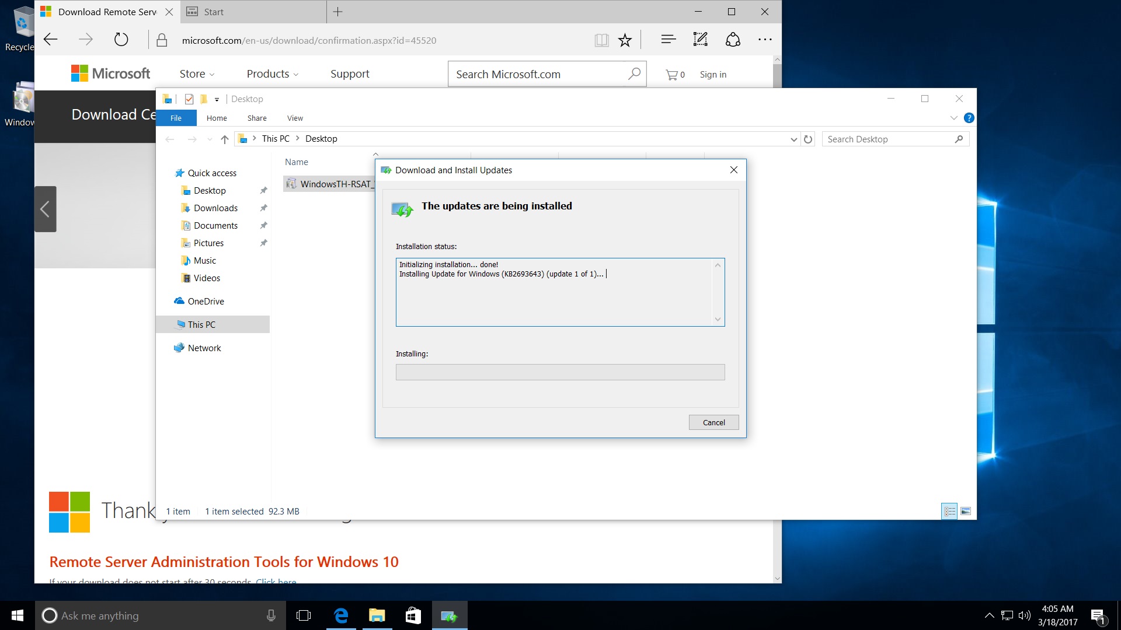Viewport: 1121px width, 630px height.
Task: Click the taskbar volume icon
Action: pyautogui.click(x=1025, y=615)
